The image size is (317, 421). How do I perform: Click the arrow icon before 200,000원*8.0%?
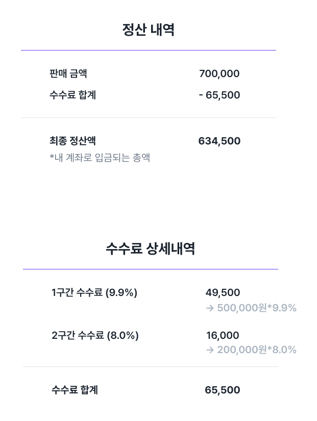click(x=210, y=350)
